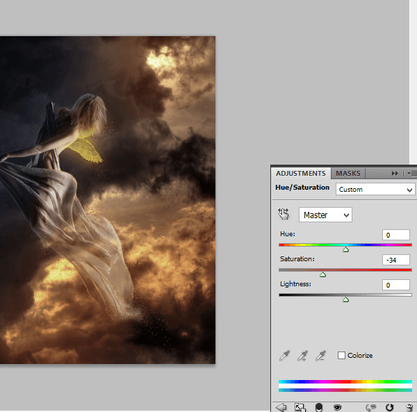
Task: Switch to the Masks tab
Action: [x=348, y=173]
